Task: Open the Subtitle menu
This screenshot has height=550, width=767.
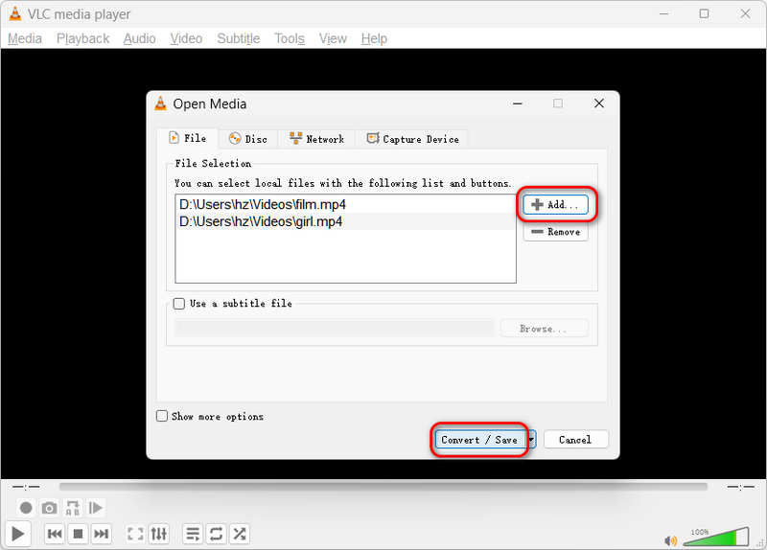Action: click(x=238, y=38)
